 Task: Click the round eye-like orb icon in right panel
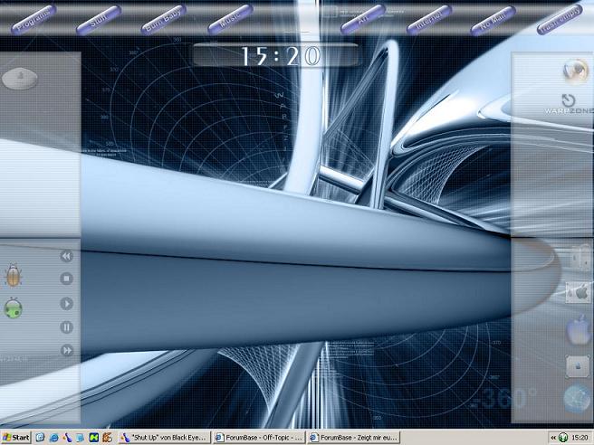point(576,71)
